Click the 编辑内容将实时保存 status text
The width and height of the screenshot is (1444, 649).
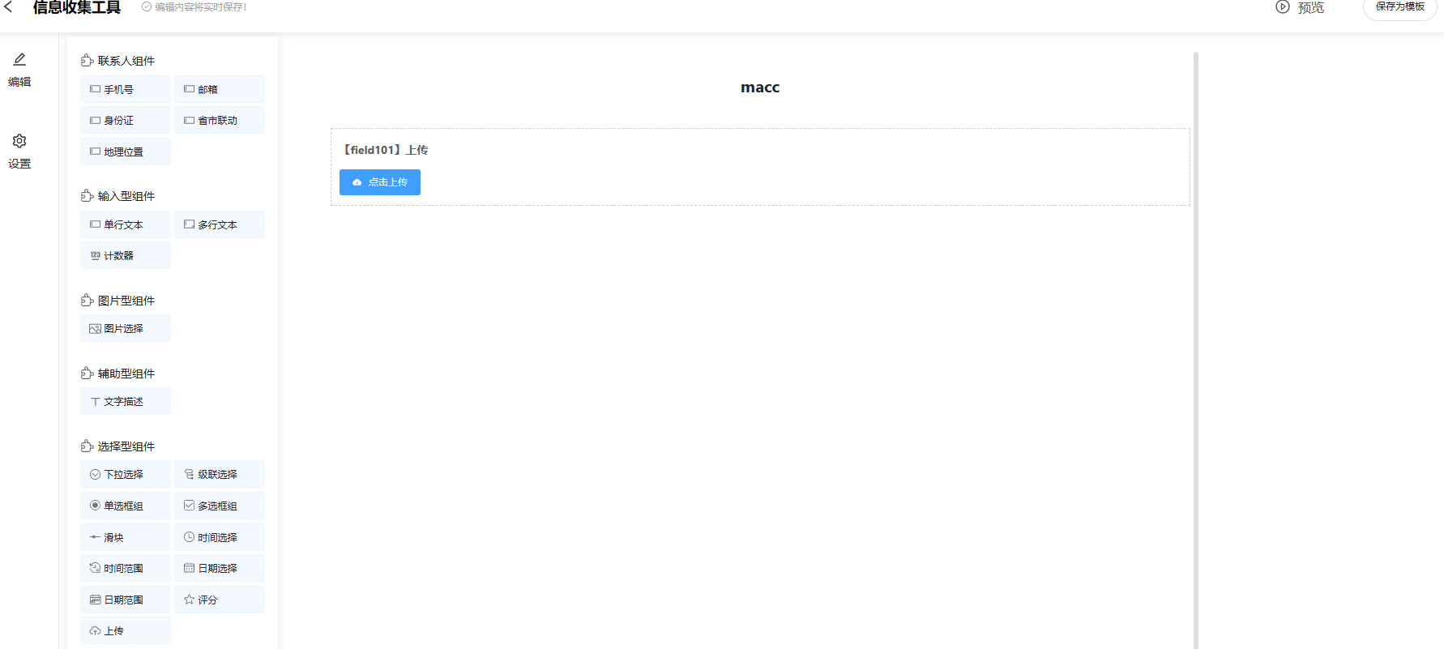(200, 6)
